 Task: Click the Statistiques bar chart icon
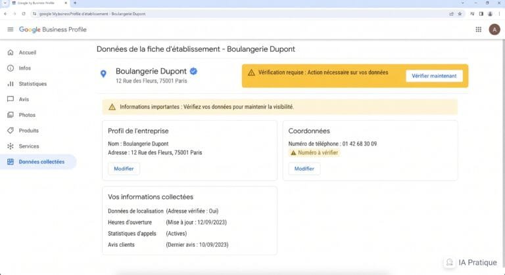click(11, 83)
